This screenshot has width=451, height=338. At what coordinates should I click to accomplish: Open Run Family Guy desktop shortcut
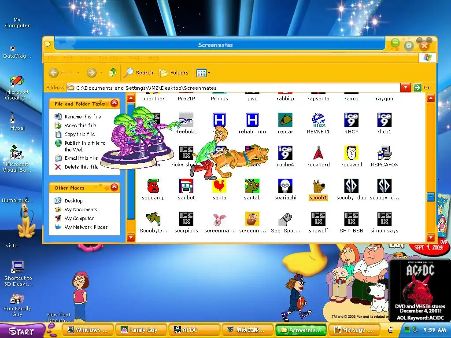point(17,305)
